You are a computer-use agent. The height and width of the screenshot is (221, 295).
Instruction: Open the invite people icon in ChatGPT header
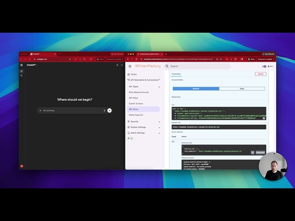[117, 65]
